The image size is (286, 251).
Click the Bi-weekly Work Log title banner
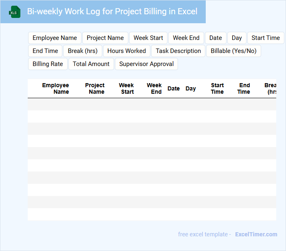(x=112, y=11)
